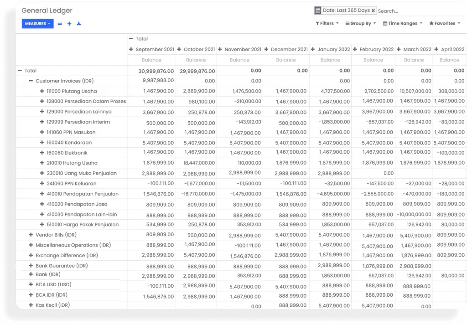The height and width of the screenshot is (325, 467).
Task: Click the expand all icon
Action: click(69, 24)
